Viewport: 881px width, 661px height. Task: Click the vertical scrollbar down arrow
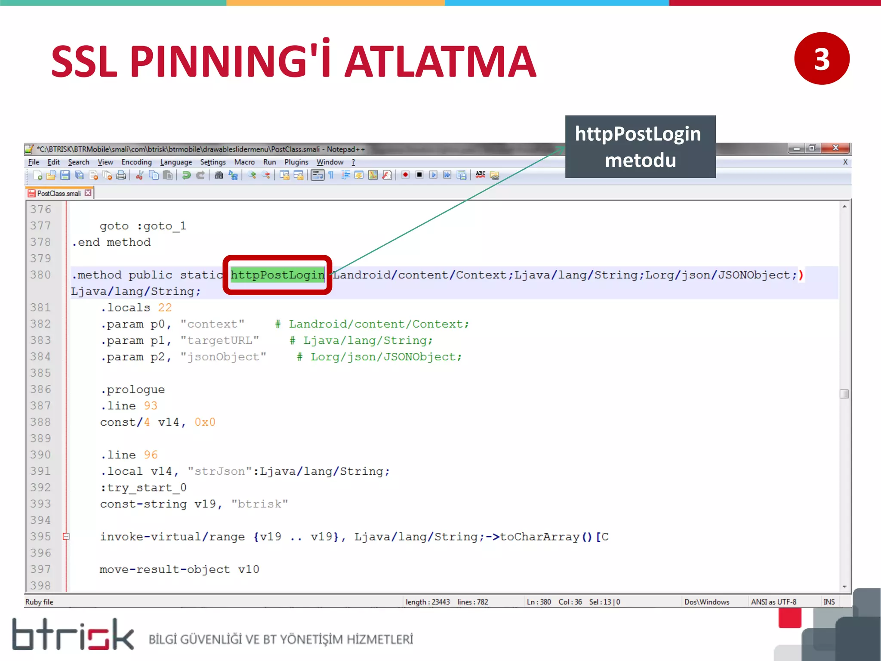pyautogui.click(x=844, y=587)
